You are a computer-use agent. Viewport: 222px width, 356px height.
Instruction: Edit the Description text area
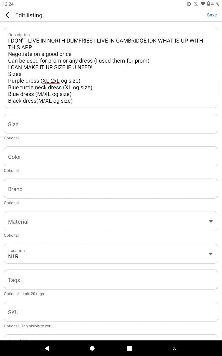coord(111,68)
